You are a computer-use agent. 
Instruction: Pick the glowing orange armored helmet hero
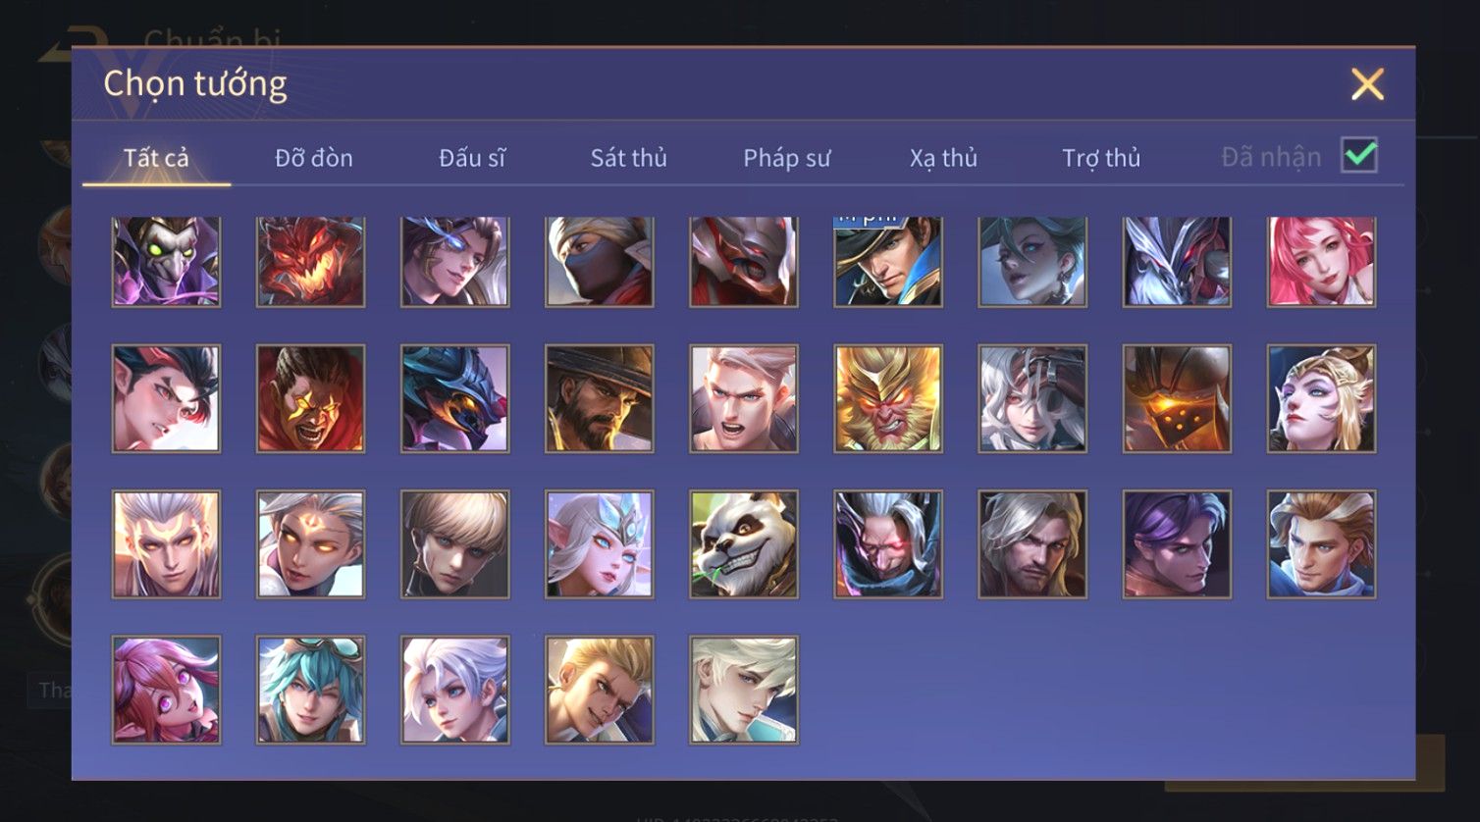[1177, 399]
